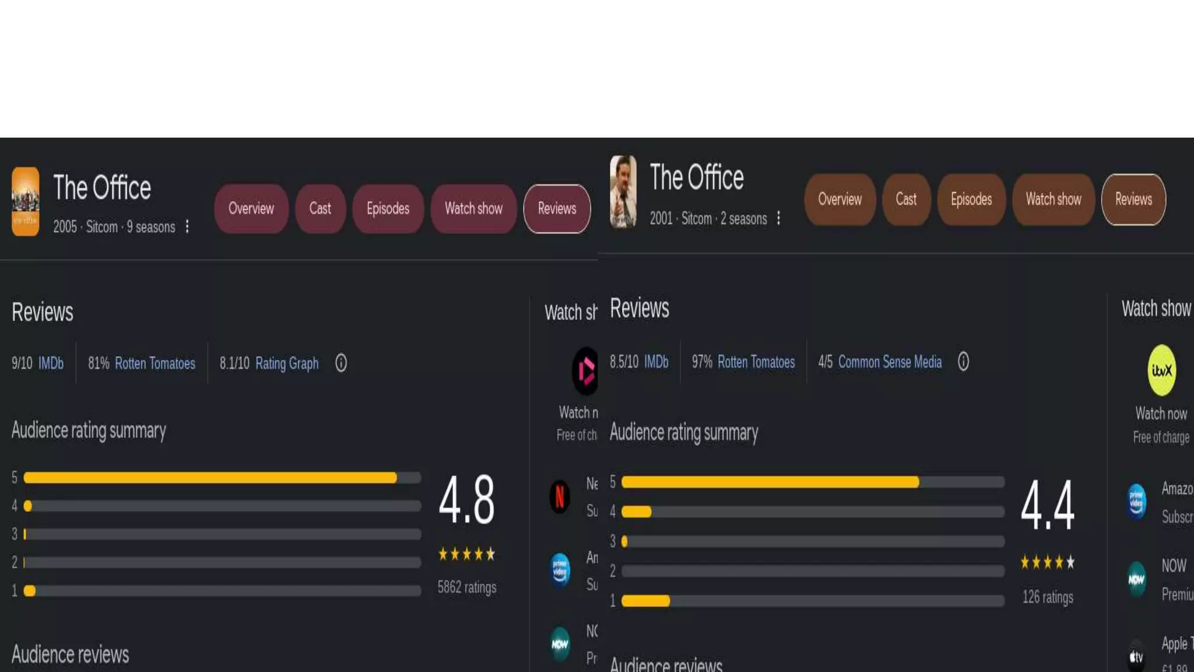Select Cast tab for 2001 show
This screenshot has width=1194, height=672.
tap(906, 199)
